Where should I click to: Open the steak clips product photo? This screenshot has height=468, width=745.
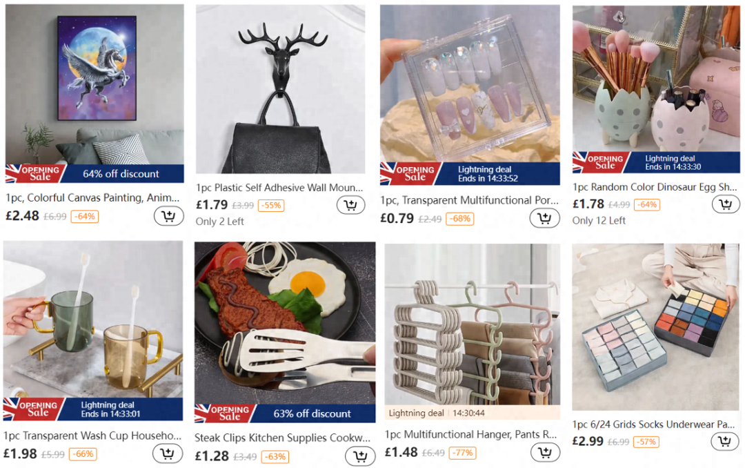(x=285, y=323)
